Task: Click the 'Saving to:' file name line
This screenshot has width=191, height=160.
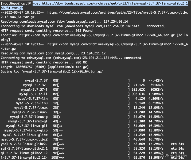Action: 52,71
